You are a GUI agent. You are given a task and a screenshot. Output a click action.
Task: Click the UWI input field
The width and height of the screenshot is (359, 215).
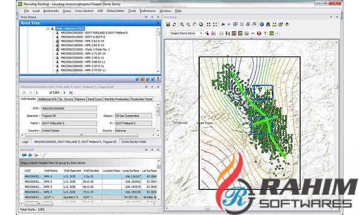(x=69, y=109)
